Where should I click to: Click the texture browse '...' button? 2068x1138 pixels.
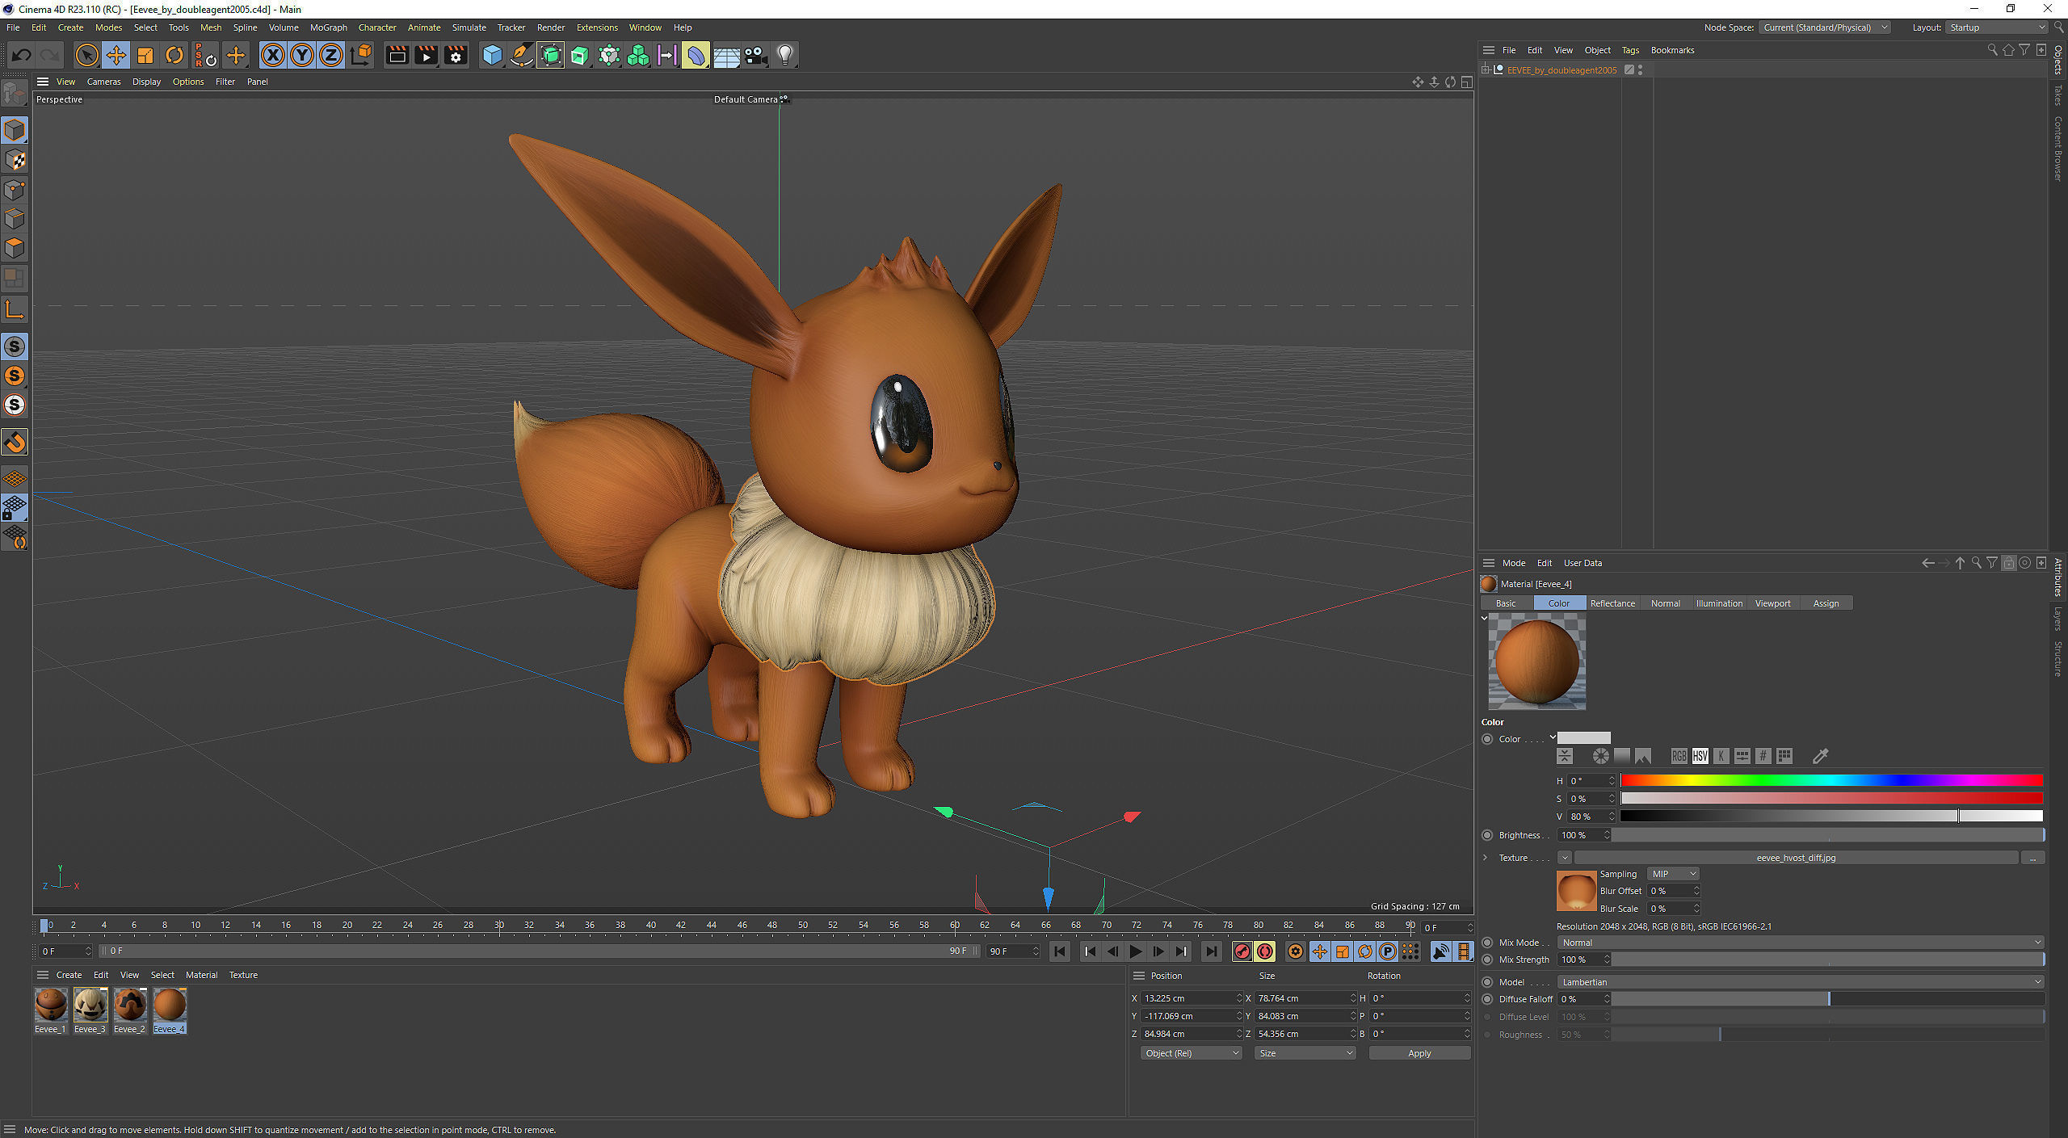click(x=2032, y=858)
